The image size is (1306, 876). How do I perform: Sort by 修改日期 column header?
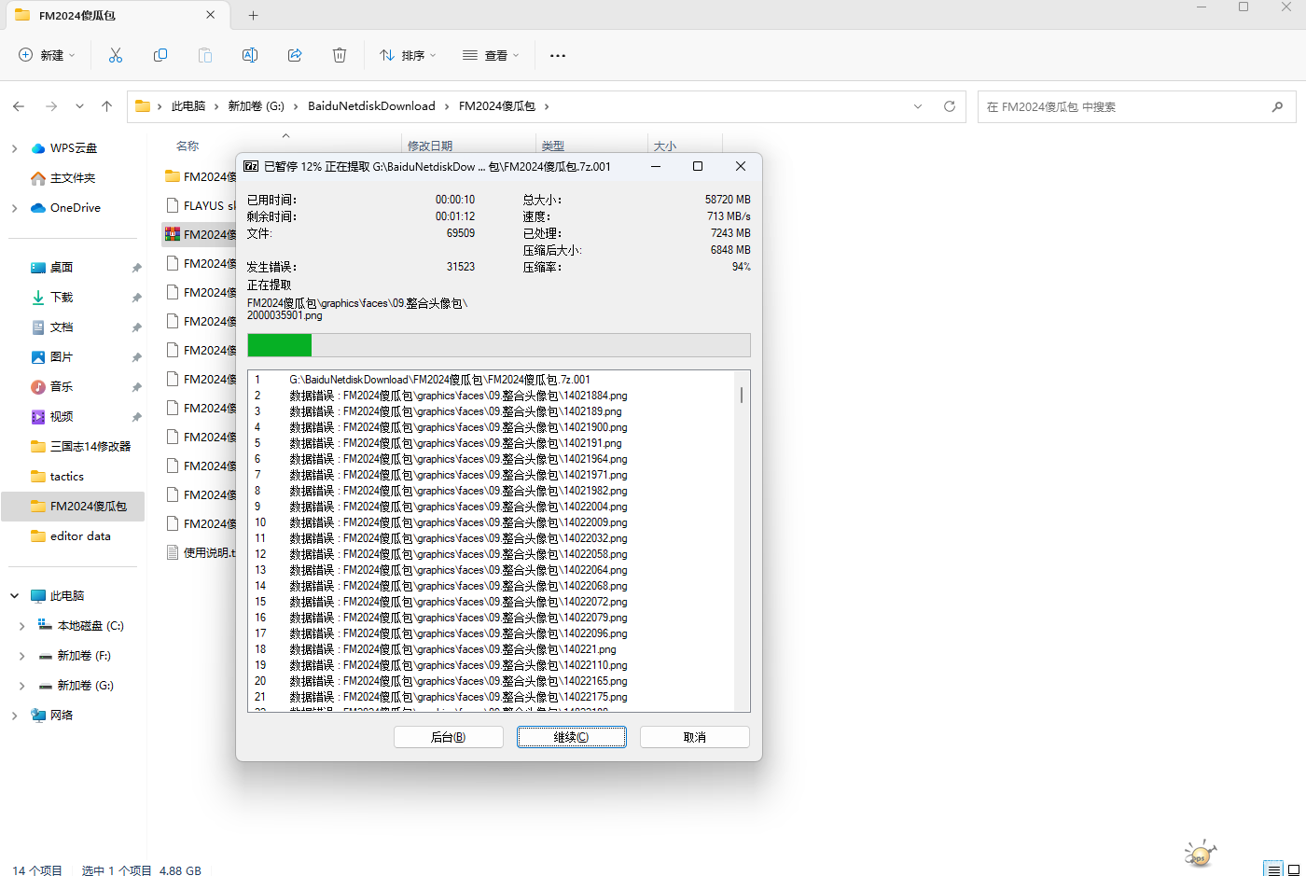tap(430, 146)
